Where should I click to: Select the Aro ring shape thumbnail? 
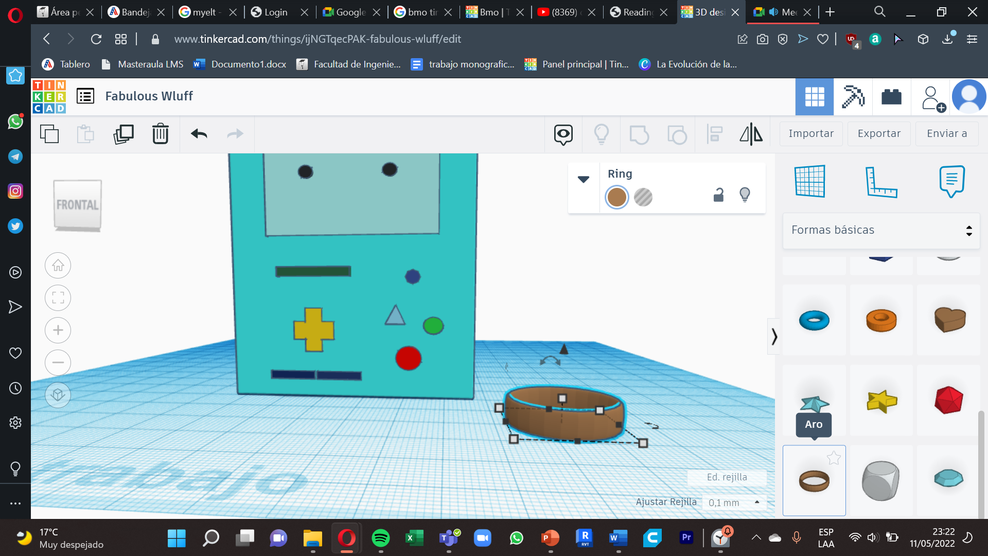pyautogui.click(x=814, y=481)
